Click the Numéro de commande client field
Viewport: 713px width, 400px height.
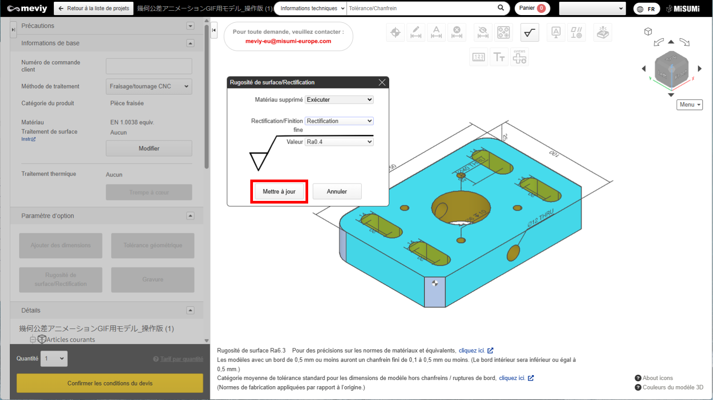pos(149,66)
